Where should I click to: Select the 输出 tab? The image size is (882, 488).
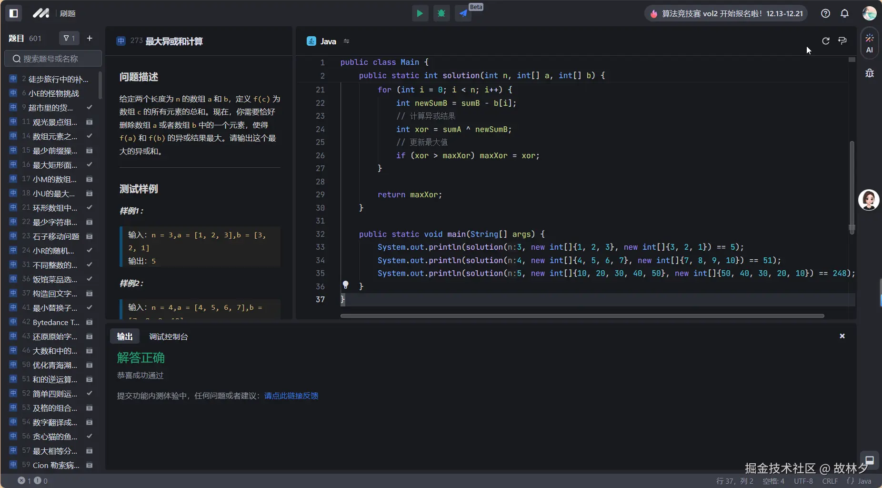point(125,336)
